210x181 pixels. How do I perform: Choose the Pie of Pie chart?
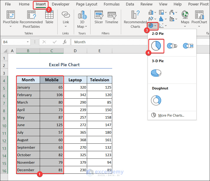pos(172,46)
